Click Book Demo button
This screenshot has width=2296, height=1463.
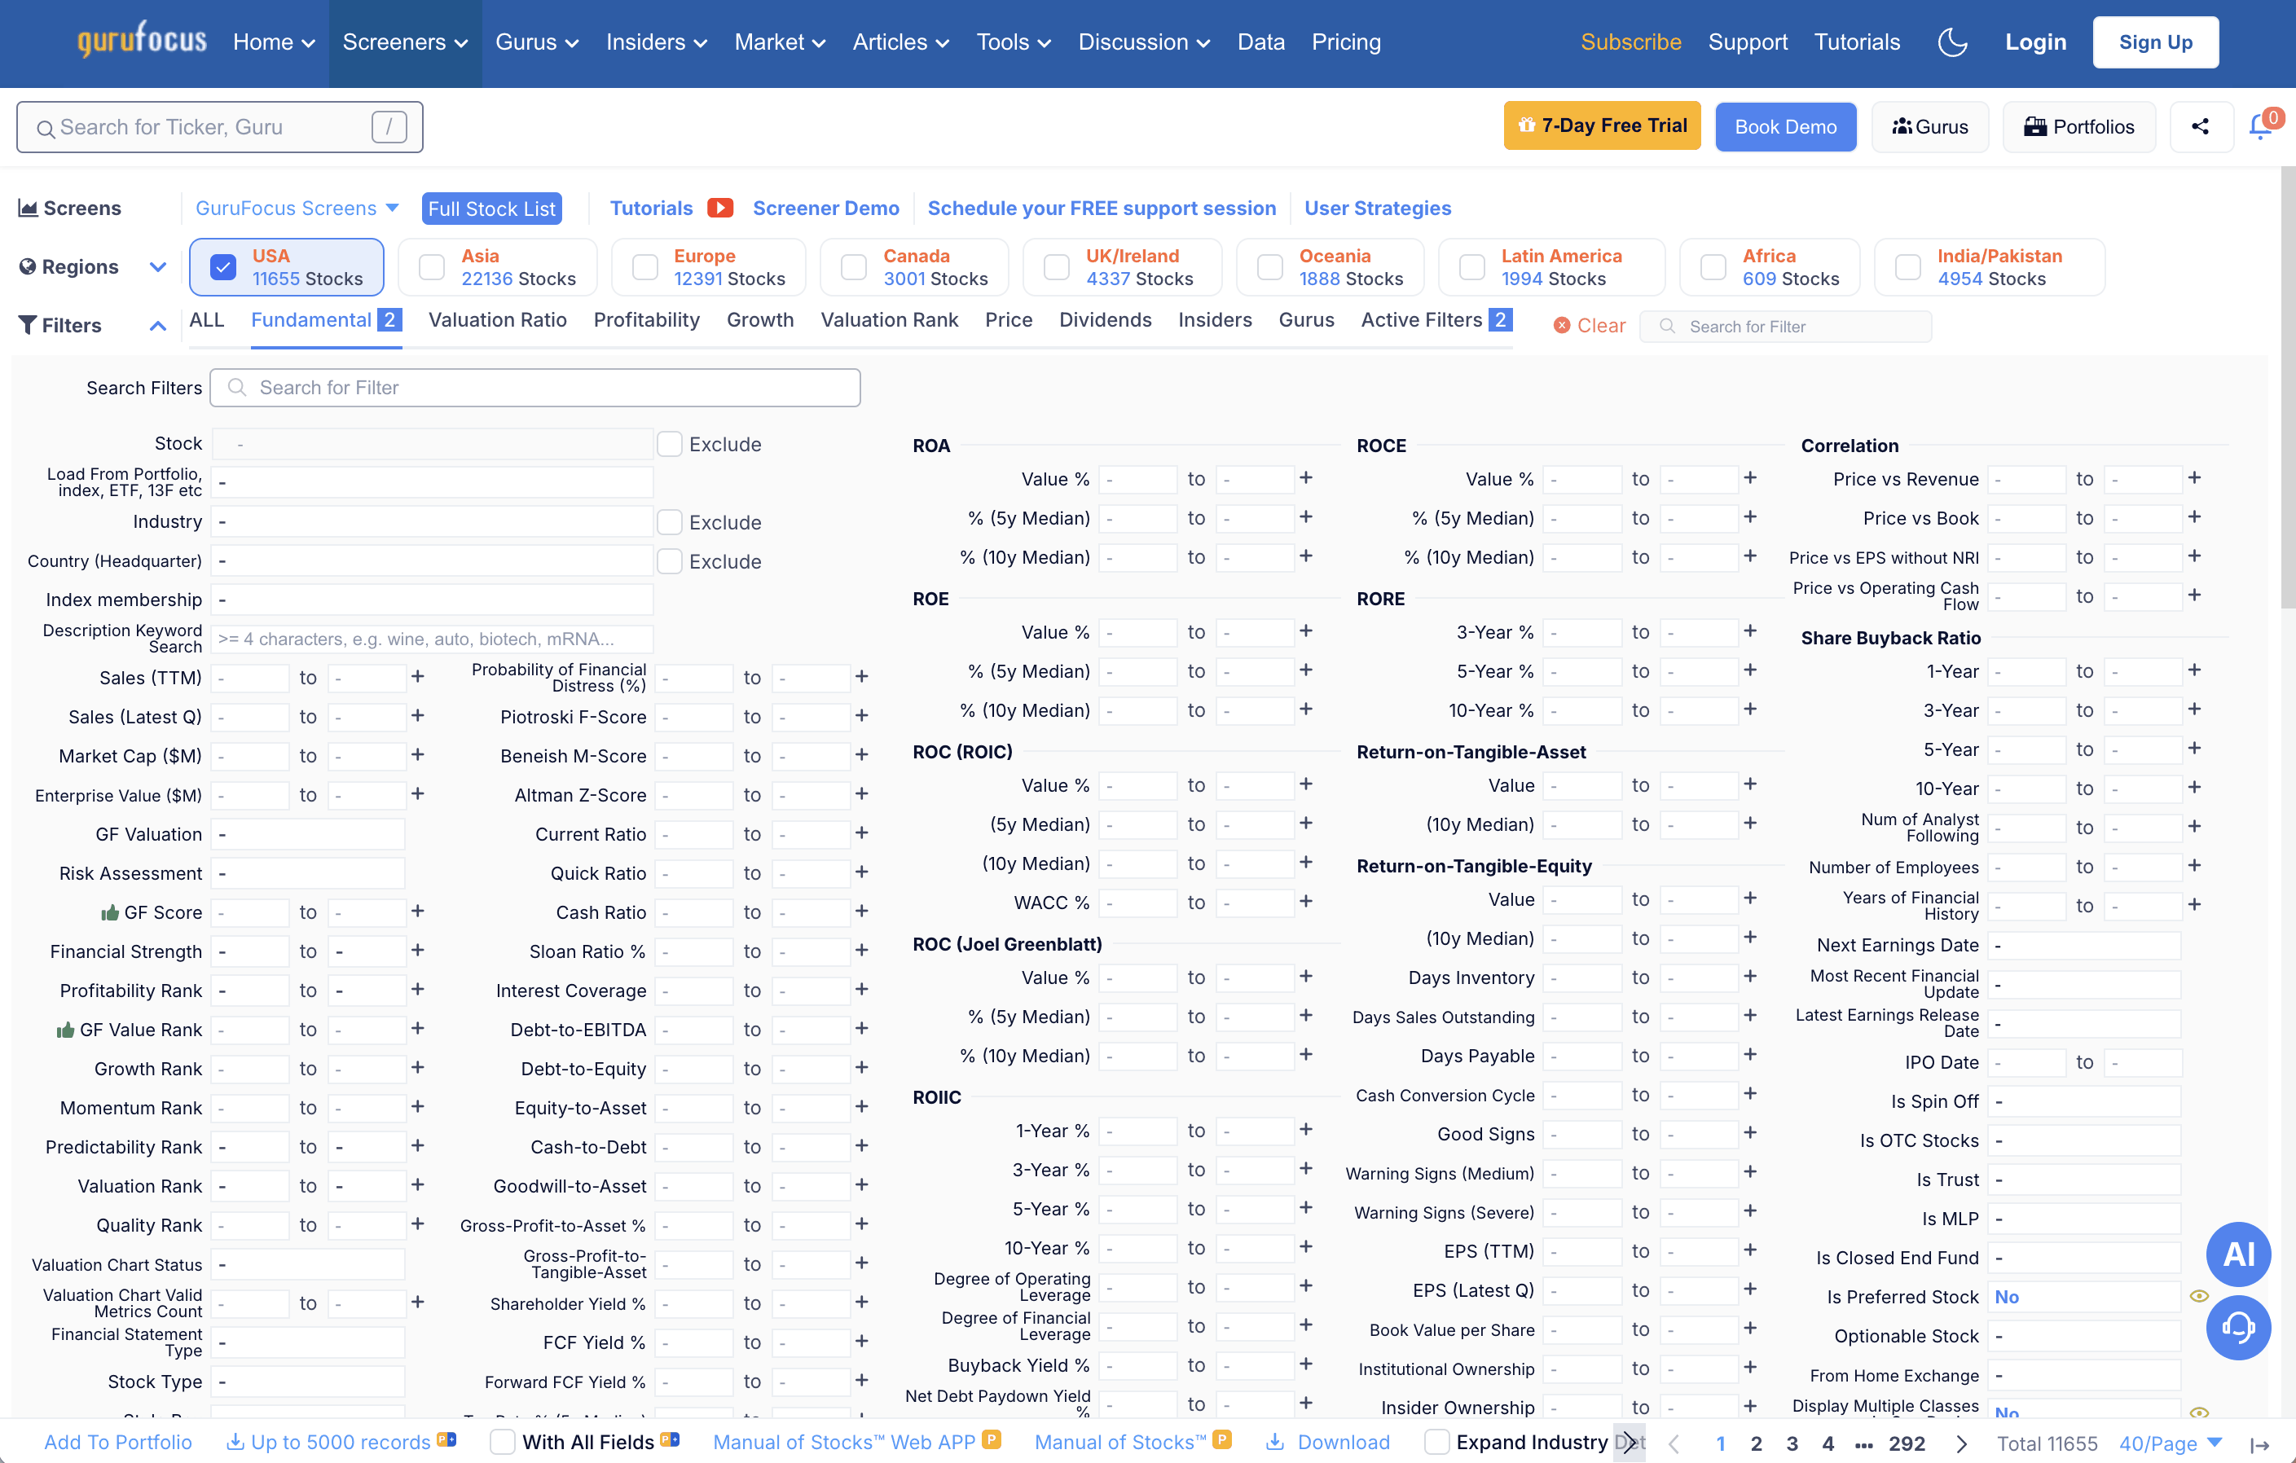pos(1785,127)
